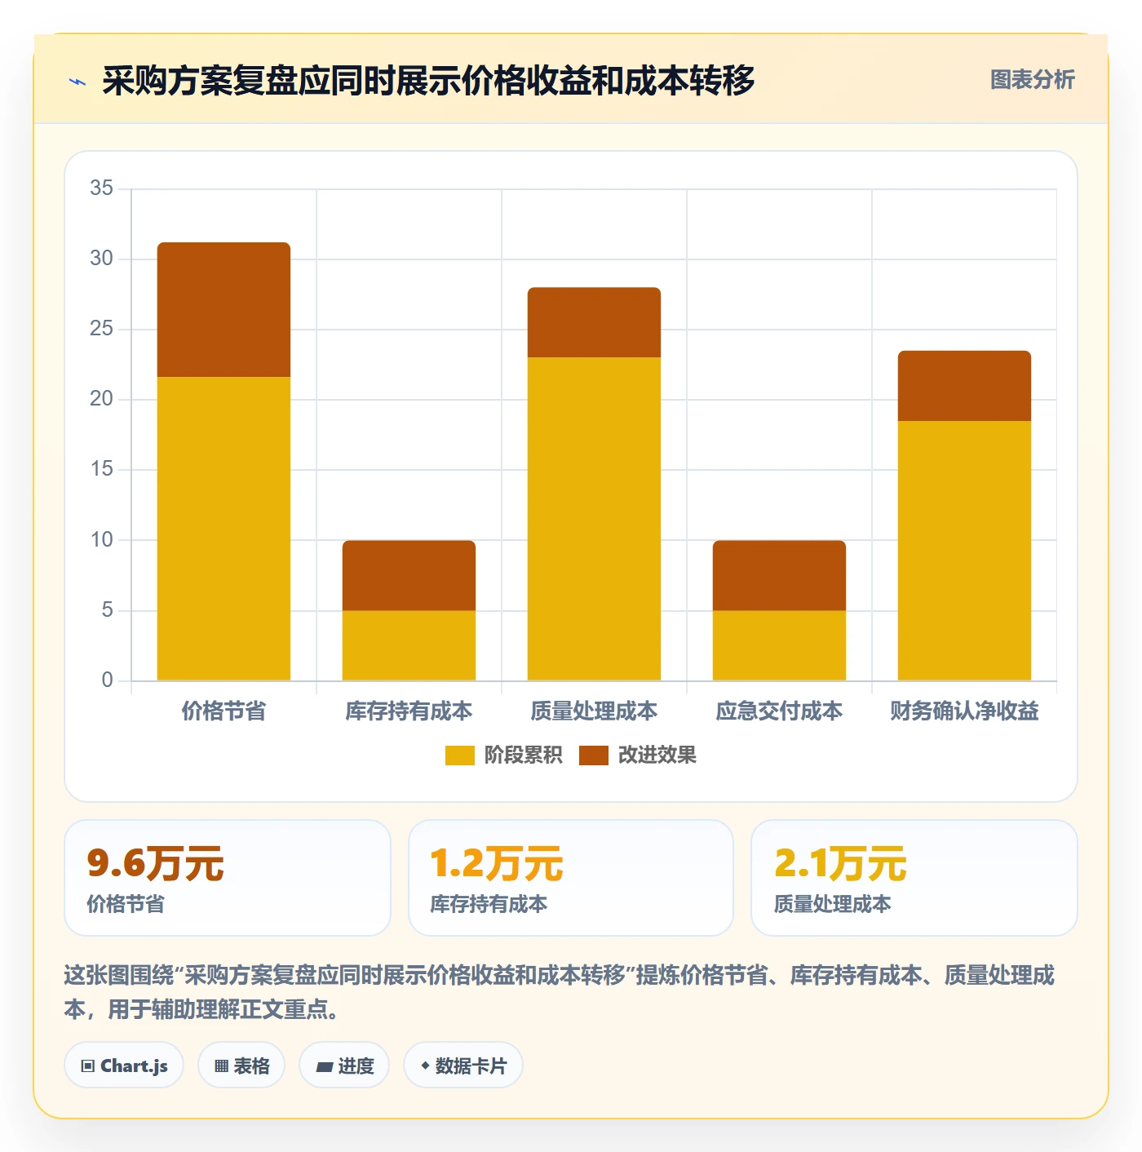Click the 应急交付成本 brown bar segment
The image size is (1142, 1152).
click(x=779, y=575)
